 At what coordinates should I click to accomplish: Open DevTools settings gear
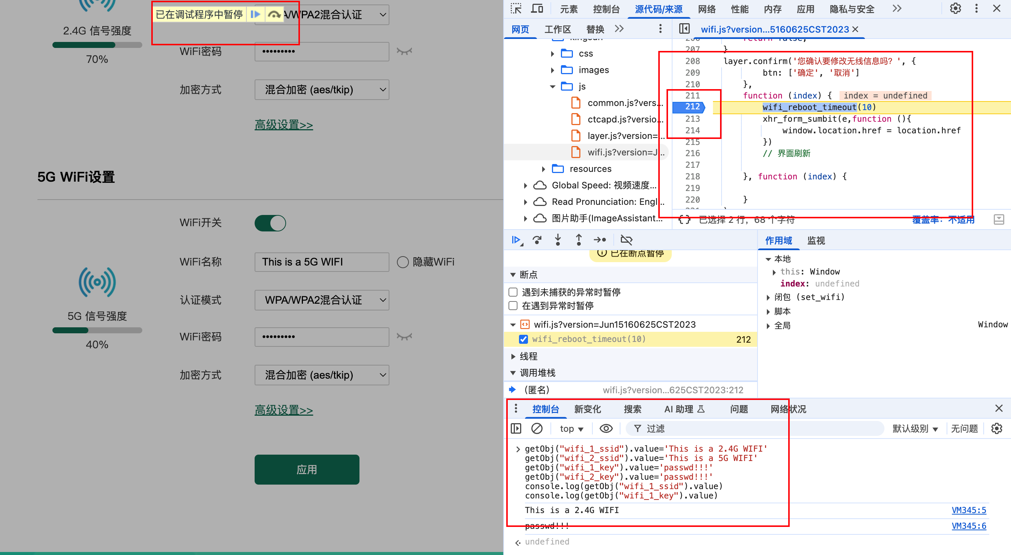click(x=955, y=9)
